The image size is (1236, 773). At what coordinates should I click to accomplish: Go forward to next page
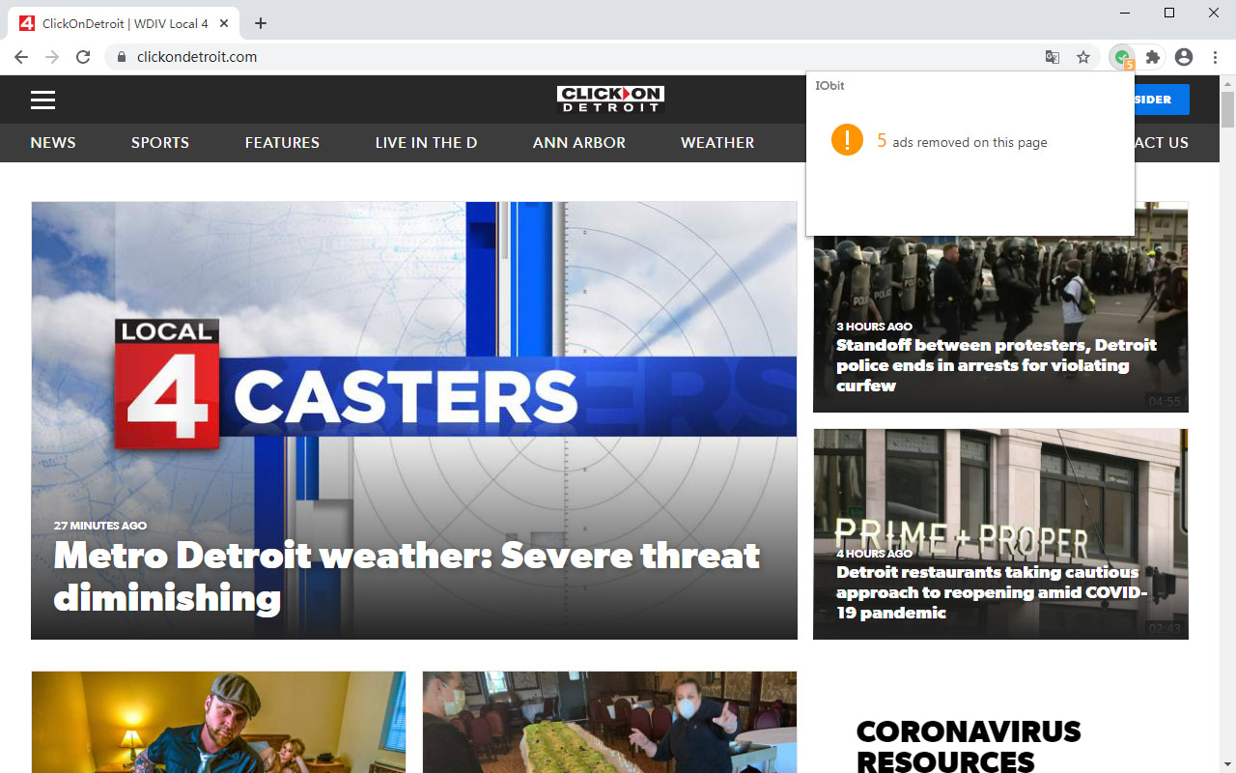52,57
